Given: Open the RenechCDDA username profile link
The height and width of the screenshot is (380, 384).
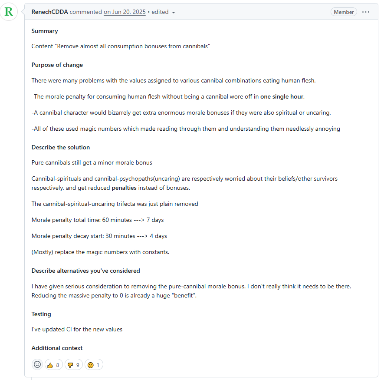Looking at the screenshot, I should 50,12.
